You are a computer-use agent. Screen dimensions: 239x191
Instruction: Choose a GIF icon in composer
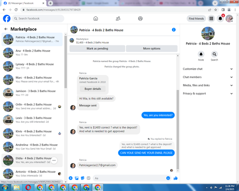tap(88, 178)
